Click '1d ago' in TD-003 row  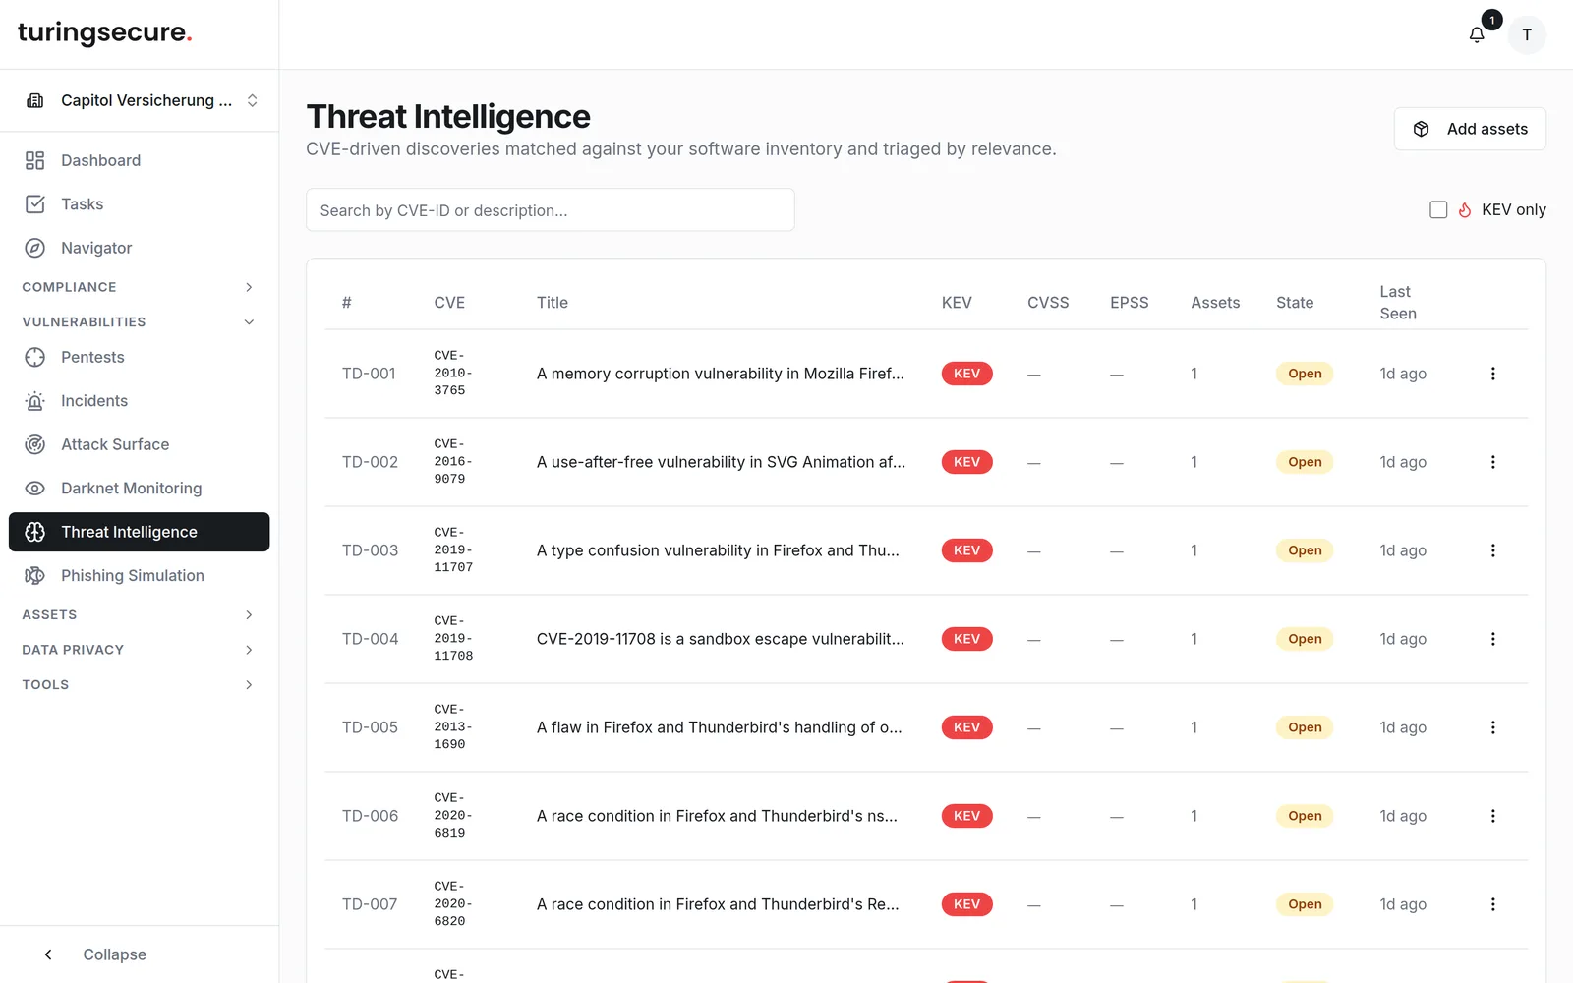tap(1403, 550)
